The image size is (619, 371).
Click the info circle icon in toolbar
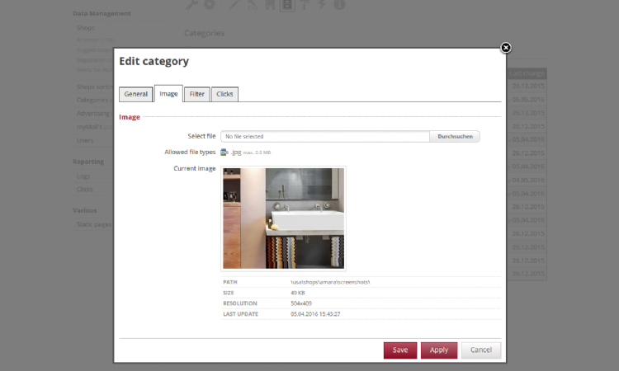[x=339, y=4]
